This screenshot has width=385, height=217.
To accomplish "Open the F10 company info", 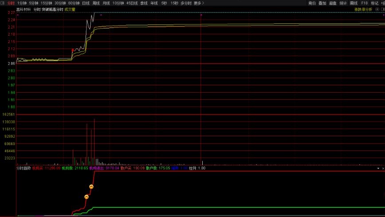I will [365, 3].
